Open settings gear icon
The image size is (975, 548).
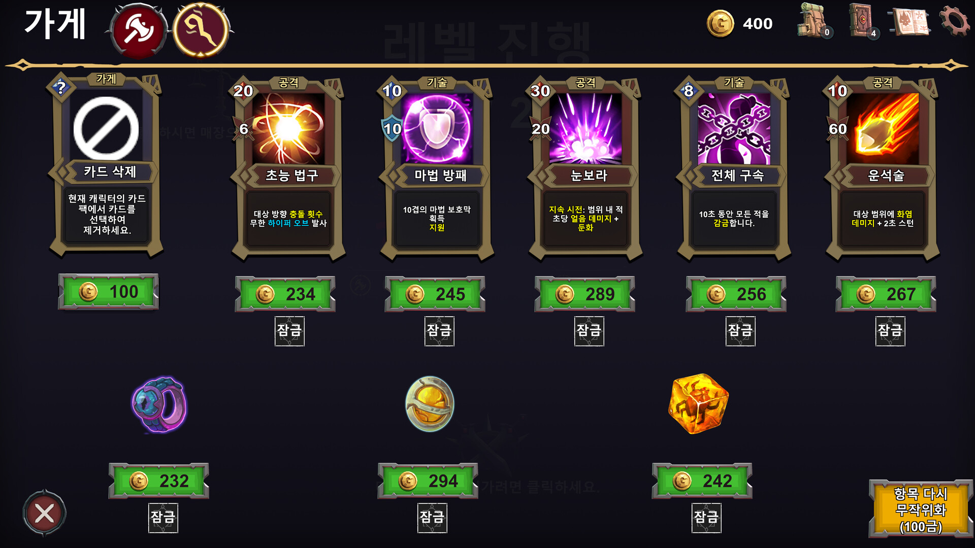pyautogui.click(x=954, y=21)
